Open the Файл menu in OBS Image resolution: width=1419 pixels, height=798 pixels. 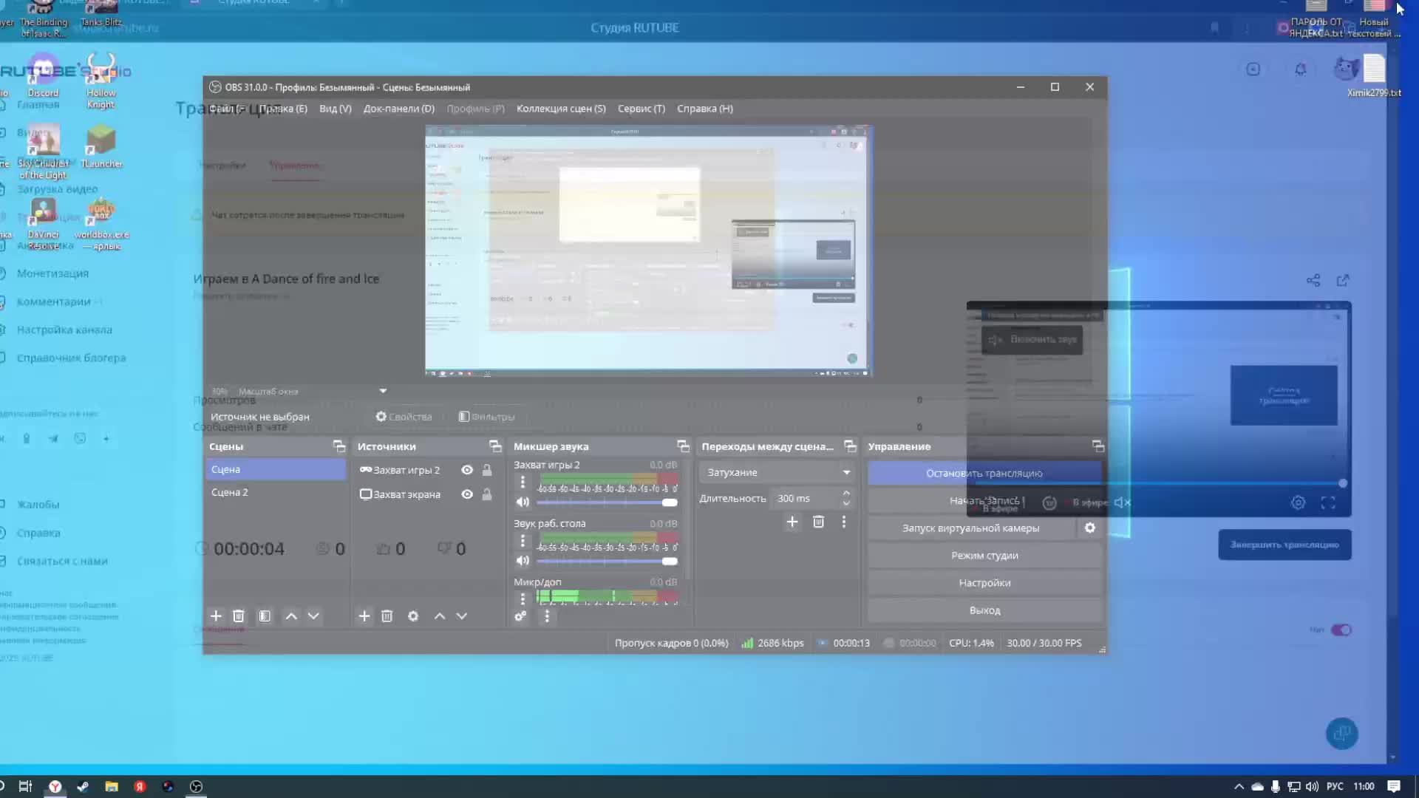(x=226, y=109)
